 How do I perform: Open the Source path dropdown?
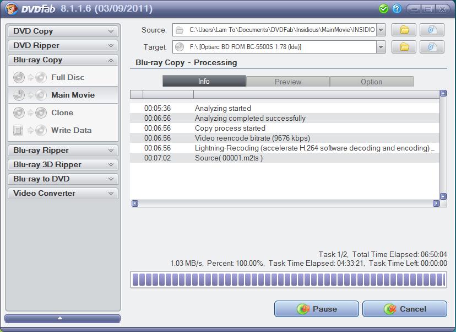[381, 30]
